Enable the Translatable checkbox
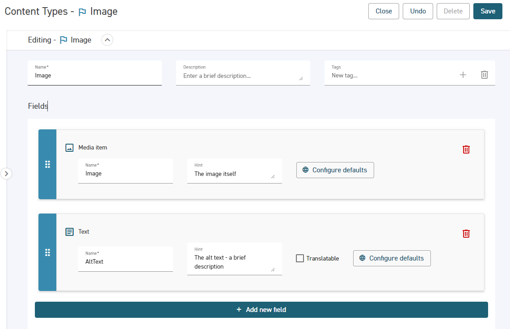The image size is (510, 329). [300, 258]
